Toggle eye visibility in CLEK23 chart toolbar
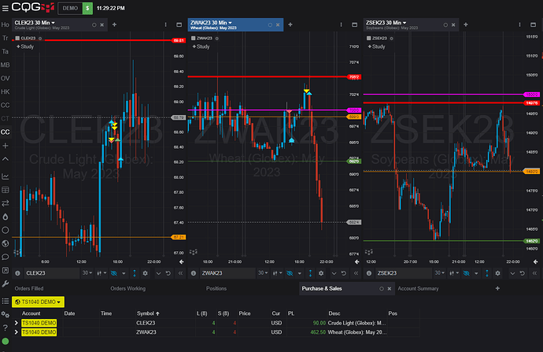The image size is (543, 352). [113, 273]
